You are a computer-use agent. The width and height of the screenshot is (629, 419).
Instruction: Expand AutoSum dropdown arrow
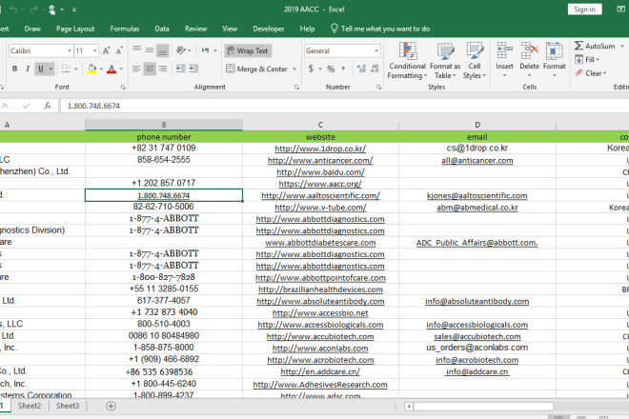(622, 46)
